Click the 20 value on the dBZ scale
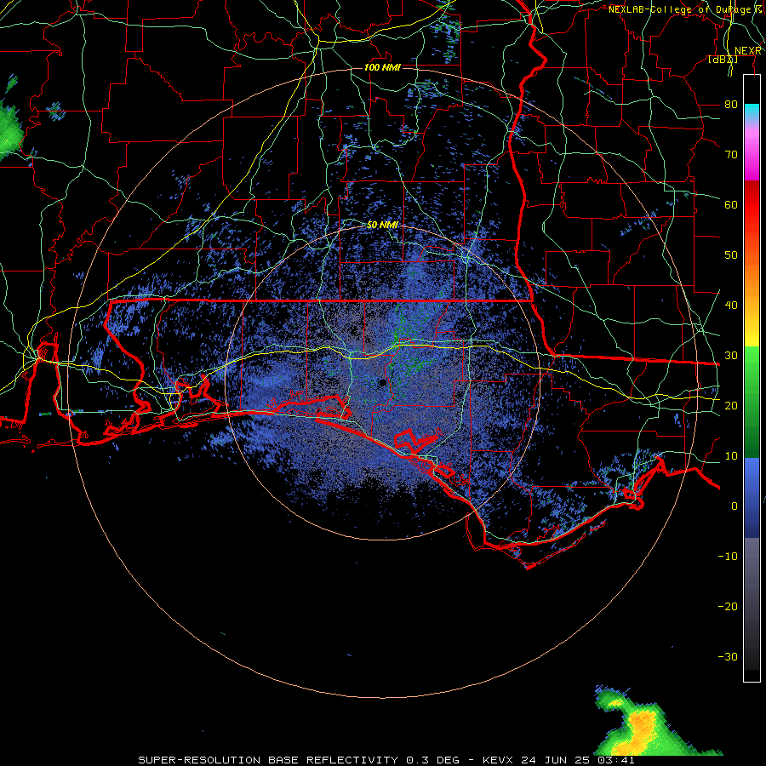 [x=731, y=406]
